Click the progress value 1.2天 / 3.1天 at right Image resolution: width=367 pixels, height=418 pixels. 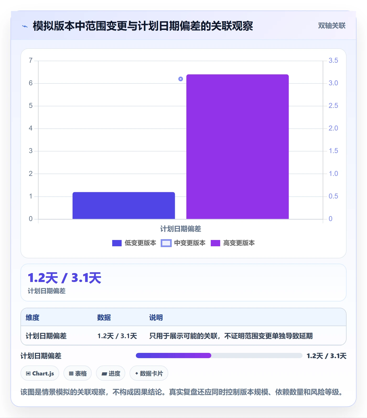coord(327,356)
